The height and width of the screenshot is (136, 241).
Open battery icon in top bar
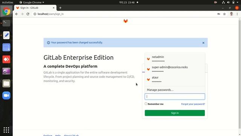(233, 2)
